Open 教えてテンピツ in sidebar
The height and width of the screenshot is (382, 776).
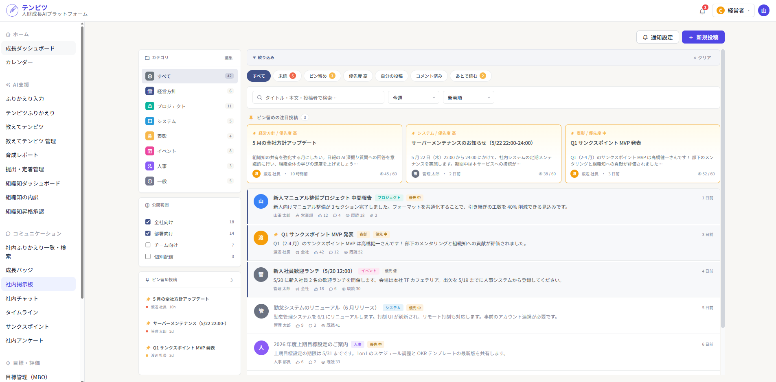[39, 127]
